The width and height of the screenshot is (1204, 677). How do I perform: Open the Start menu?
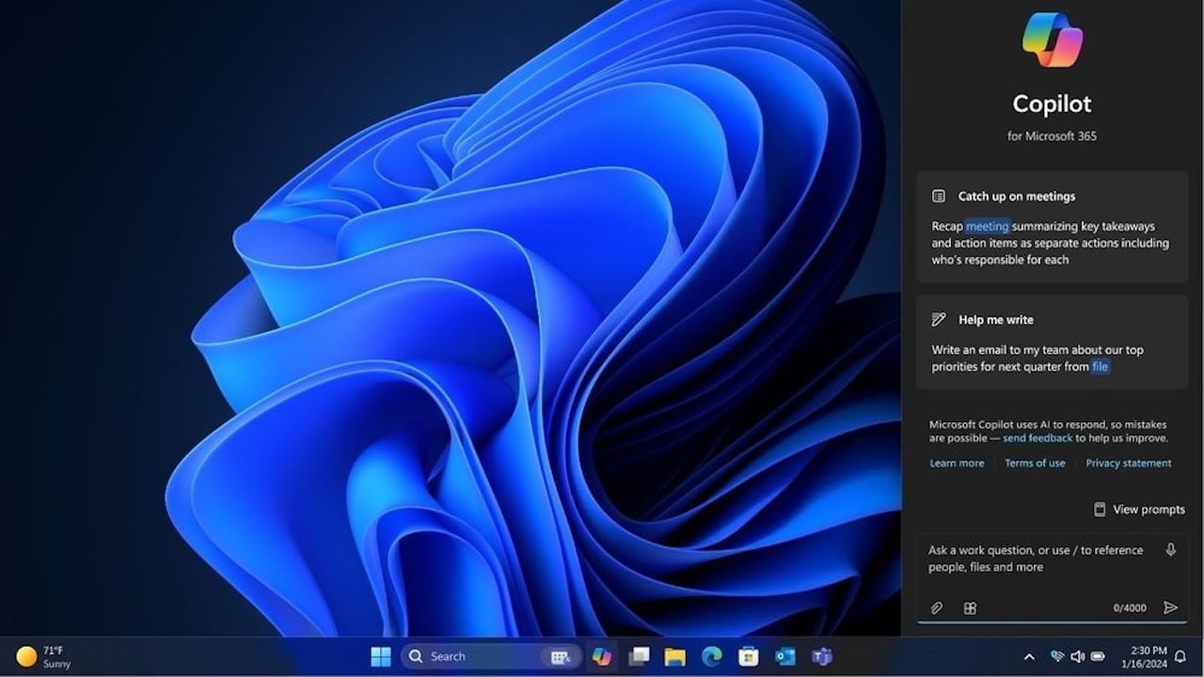[x=380, y=655]
